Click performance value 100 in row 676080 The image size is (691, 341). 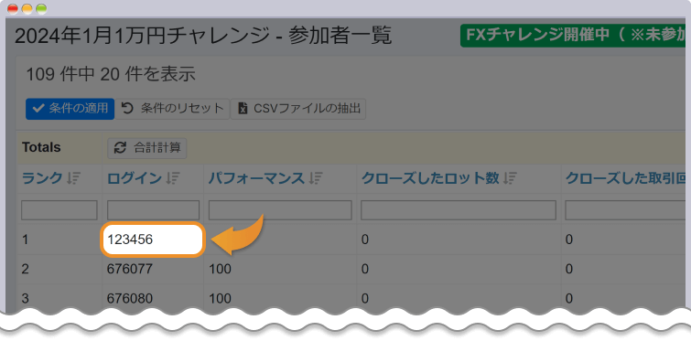(220, 299)
